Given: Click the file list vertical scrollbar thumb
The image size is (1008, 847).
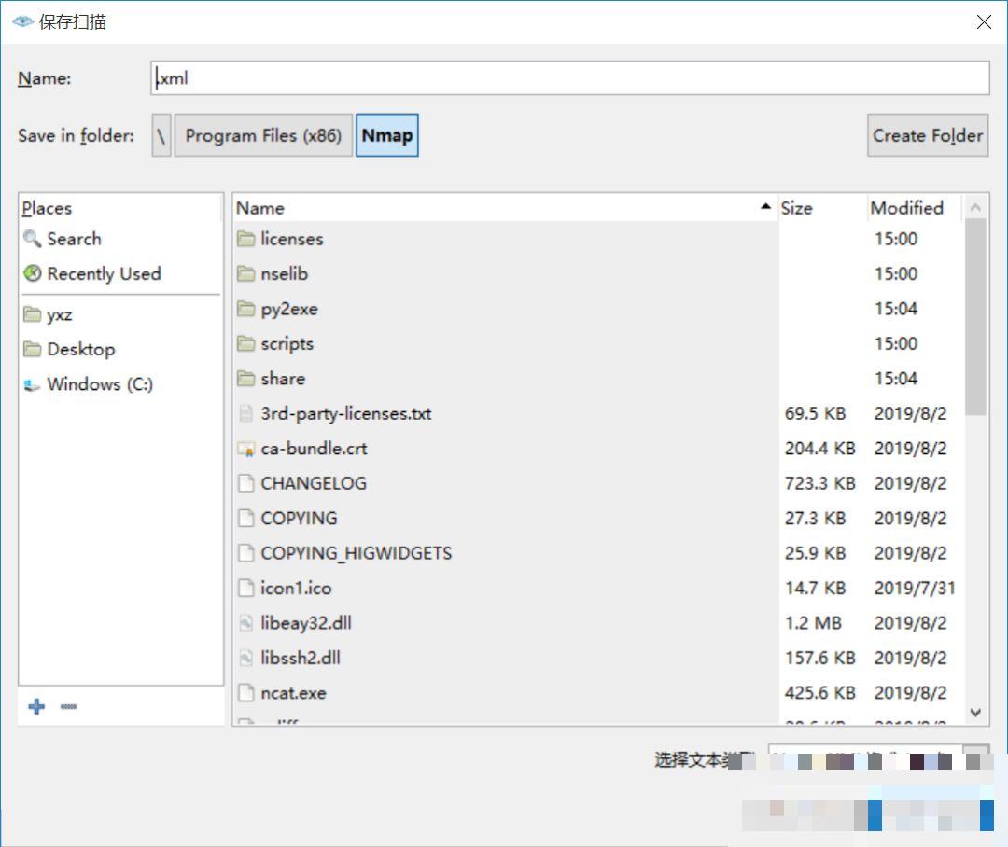Looking at the screenshot, I should point(975,317).
